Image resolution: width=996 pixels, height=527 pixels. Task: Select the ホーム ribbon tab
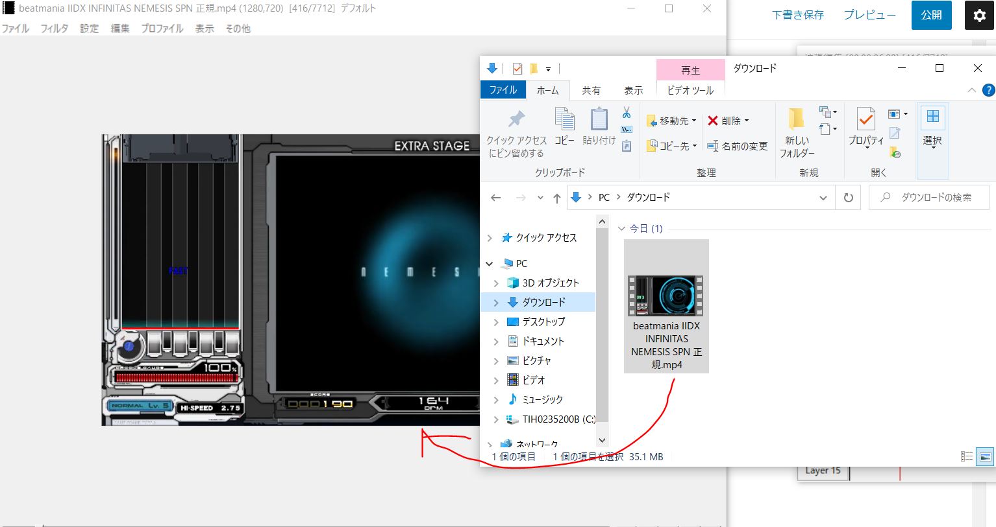548,90
